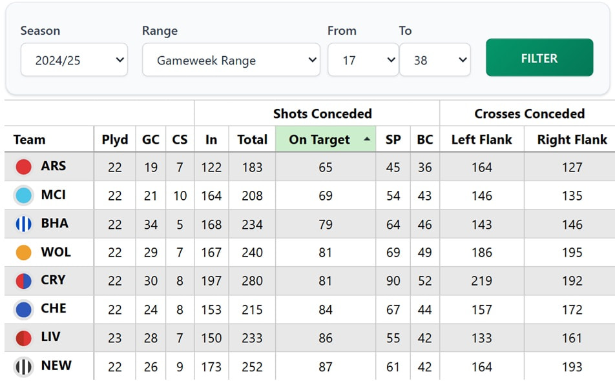
Task: Select the Manchester City club badge
Action: pyautogui.click(x=25, y=195)
